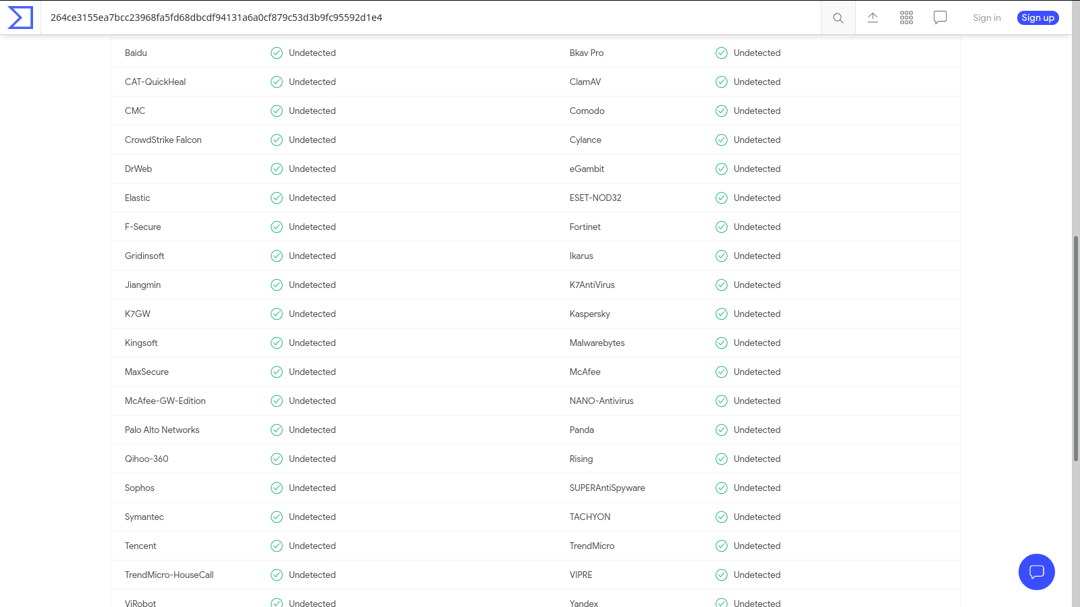This screenshot has height=607, width=1080.
Task: Click the VIPRE undetected check icon
Action: coord(721,575)
